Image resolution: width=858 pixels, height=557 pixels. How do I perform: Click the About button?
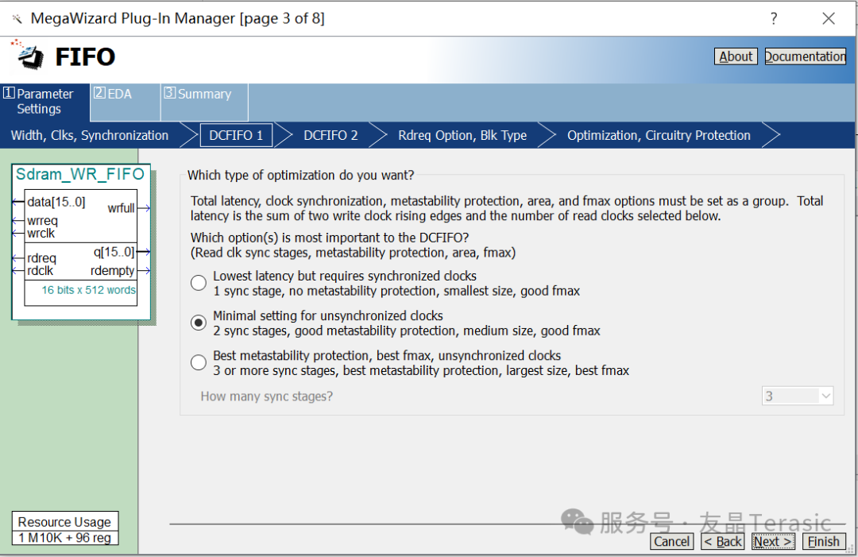point(735,56)
